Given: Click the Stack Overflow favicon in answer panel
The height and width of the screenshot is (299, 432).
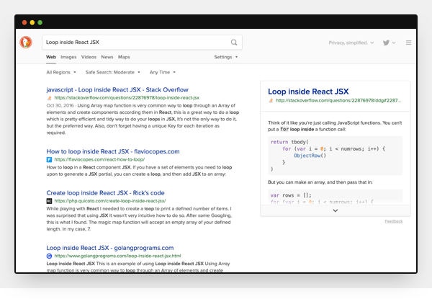Looking at the screenshot, I should (x=271, y=101).
